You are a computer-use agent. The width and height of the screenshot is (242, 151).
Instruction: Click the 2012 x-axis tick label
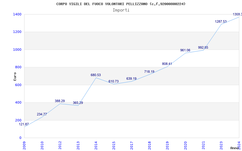(60, 145)
